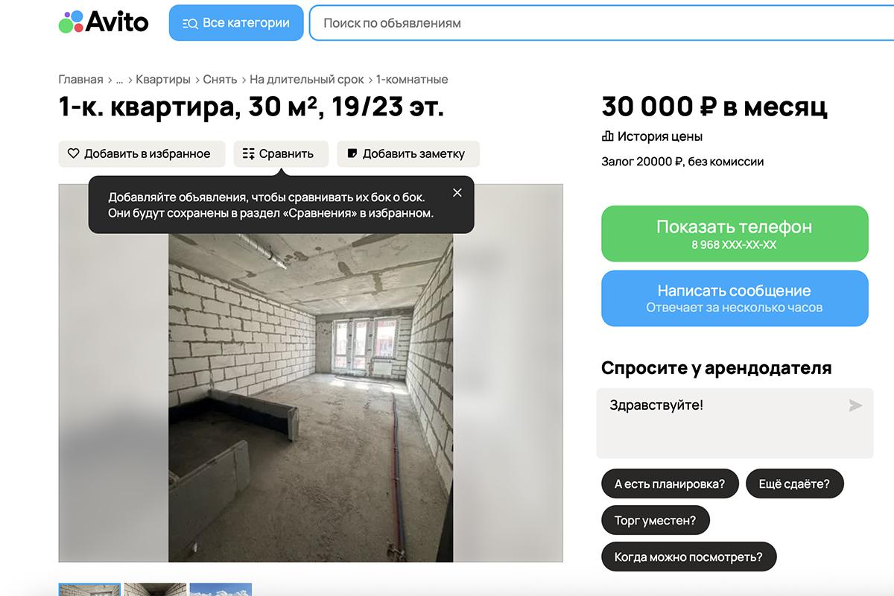Select the 'Торг уместен?' quick question
Screen dimensions: 894x596
click(x=656, y=520)
